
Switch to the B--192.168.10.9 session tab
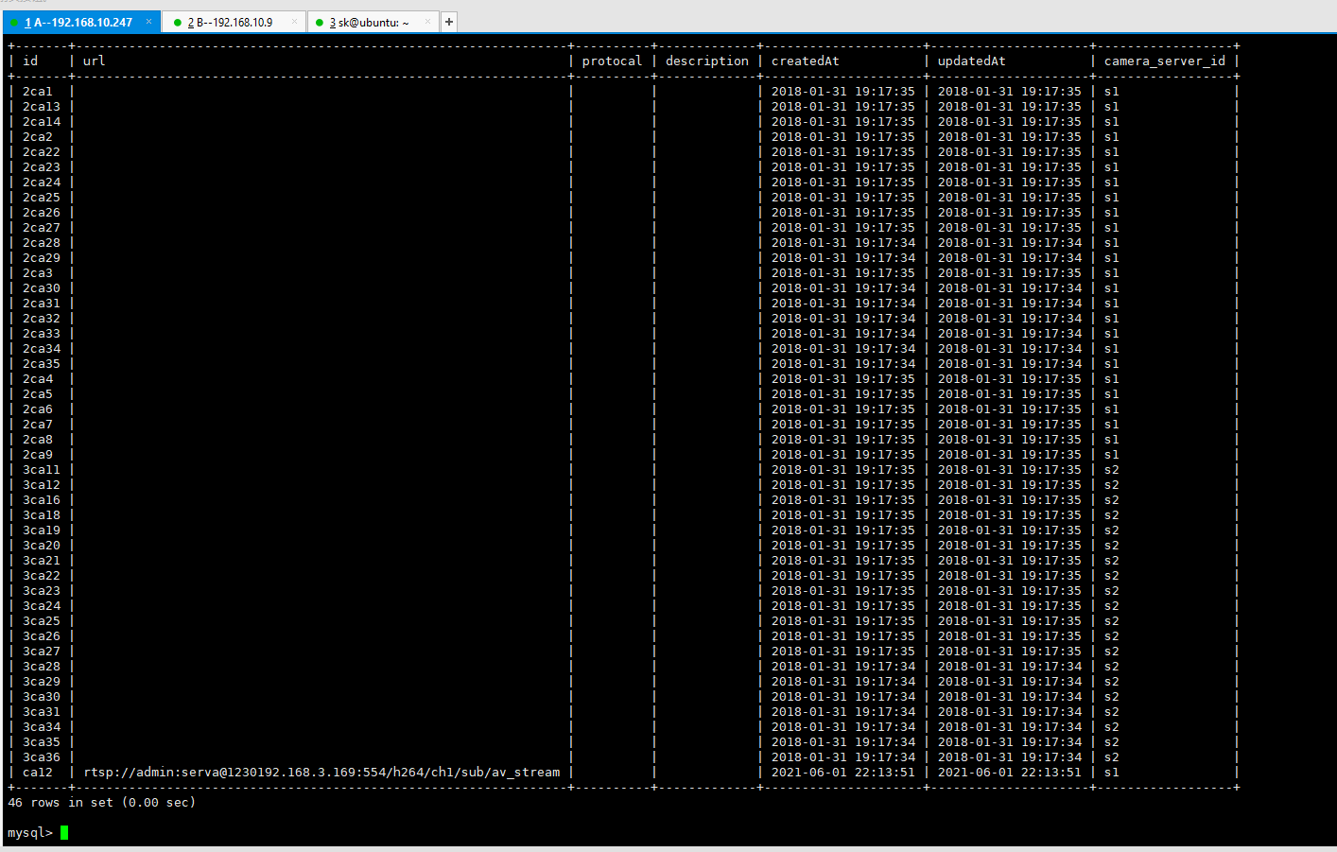(x=234, y=22)
